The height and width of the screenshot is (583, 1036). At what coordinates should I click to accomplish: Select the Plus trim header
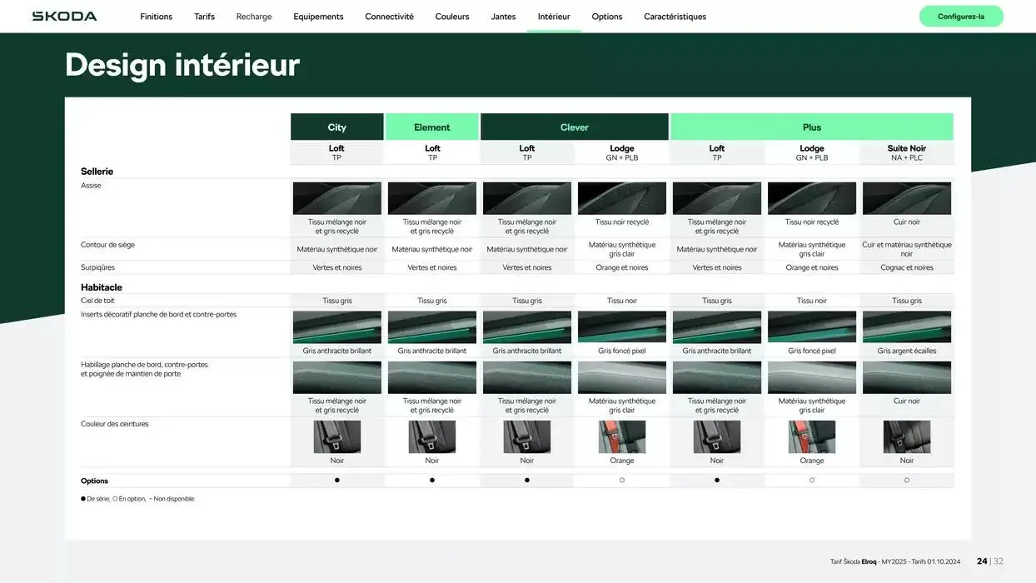[811, 127]
